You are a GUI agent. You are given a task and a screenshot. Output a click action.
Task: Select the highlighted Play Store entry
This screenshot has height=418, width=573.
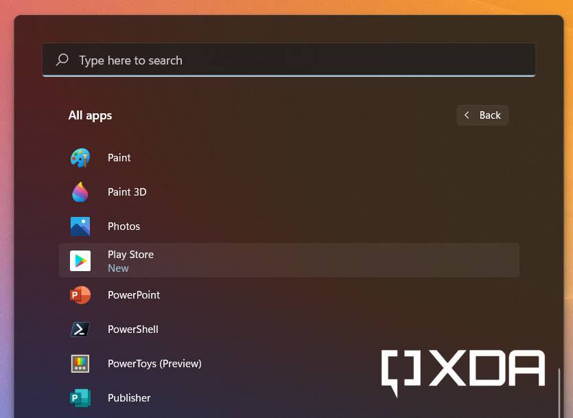[x=289, y=260]
